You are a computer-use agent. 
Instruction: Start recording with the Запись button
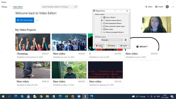pyautogui.click(x=99, y=46)
